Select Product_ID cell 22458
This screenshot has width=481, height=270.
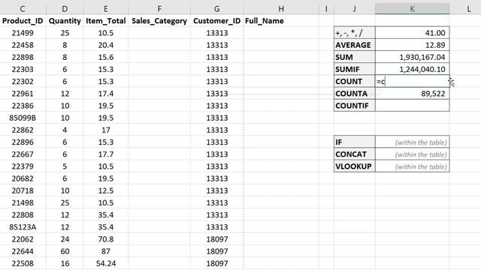click(x=23, y=45)
